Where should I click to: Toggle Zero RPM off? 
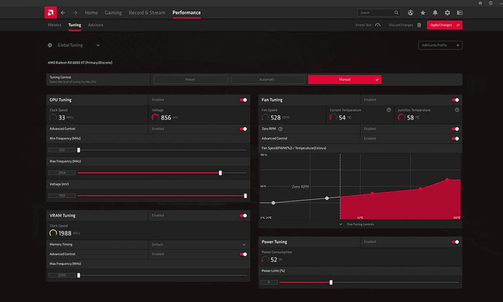[456, 129]
